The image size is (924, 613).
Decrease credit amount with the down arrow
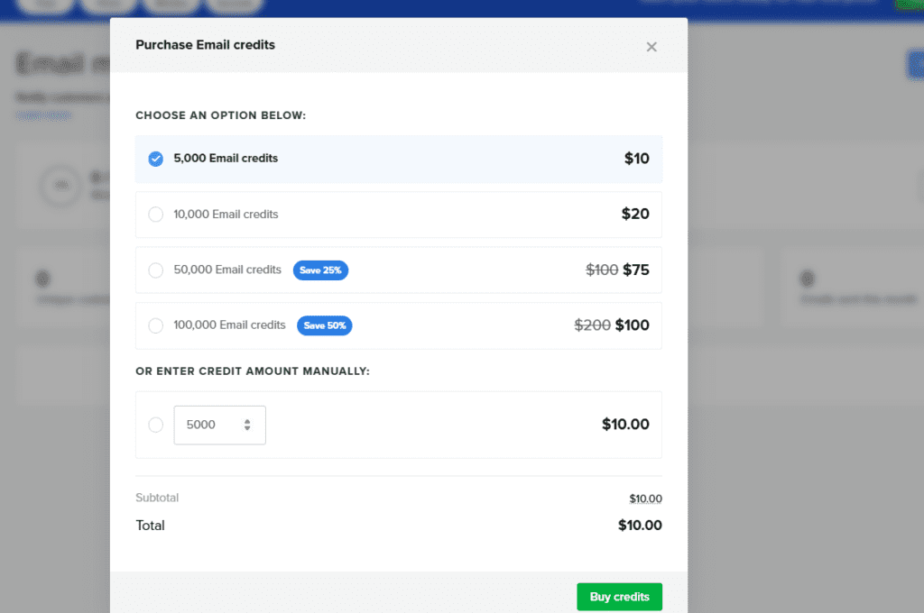pyautogui.click(x=247, y=429)
